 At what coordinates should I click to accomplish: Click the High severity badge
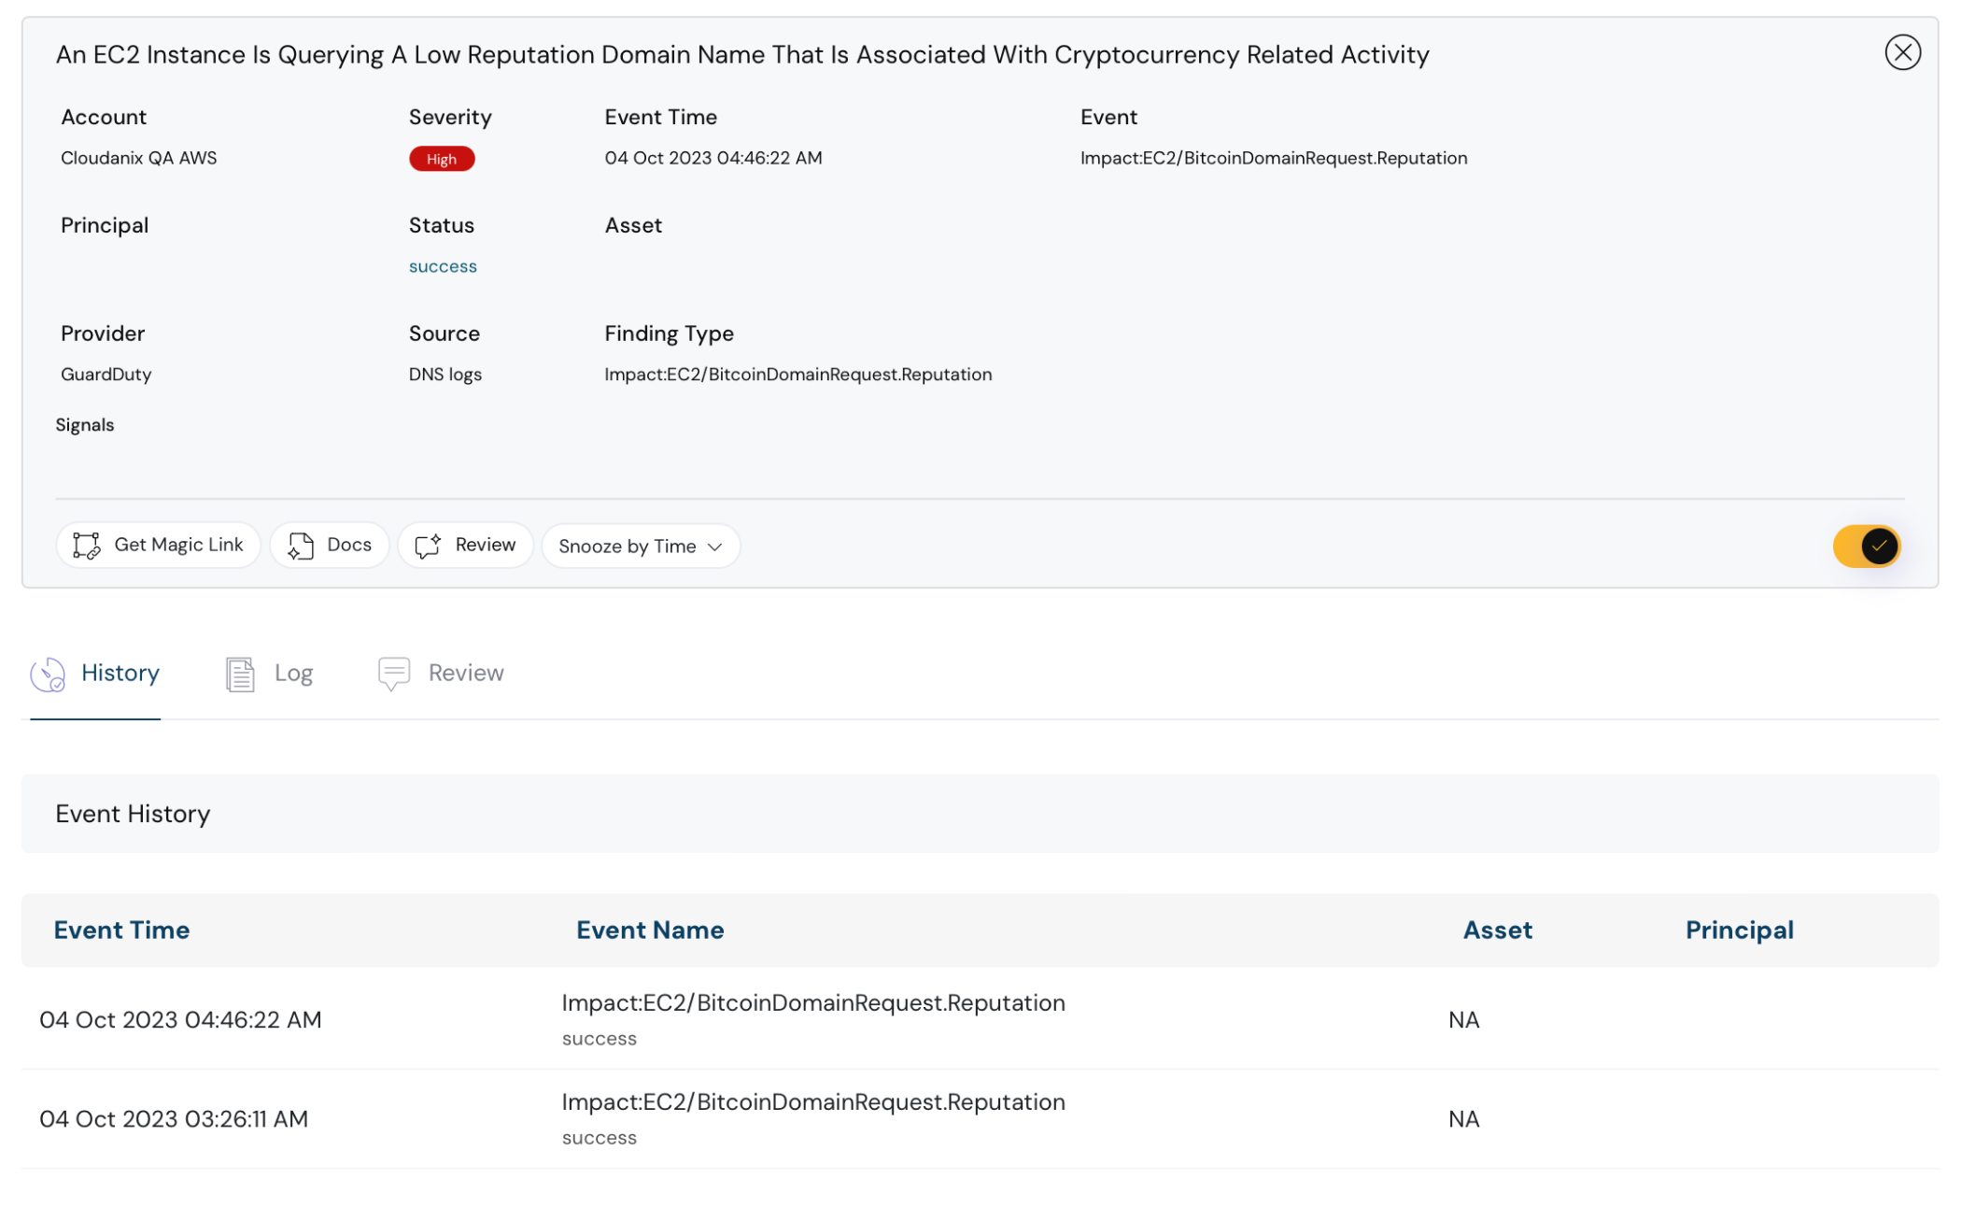(x=441, y=158)
